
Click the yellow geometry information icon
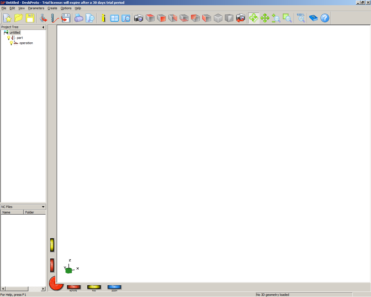click(x=103, y=18)
